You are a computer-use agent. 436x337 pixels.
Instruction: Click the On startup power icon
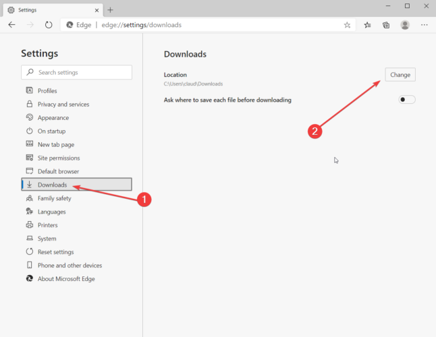pos(30,131)
